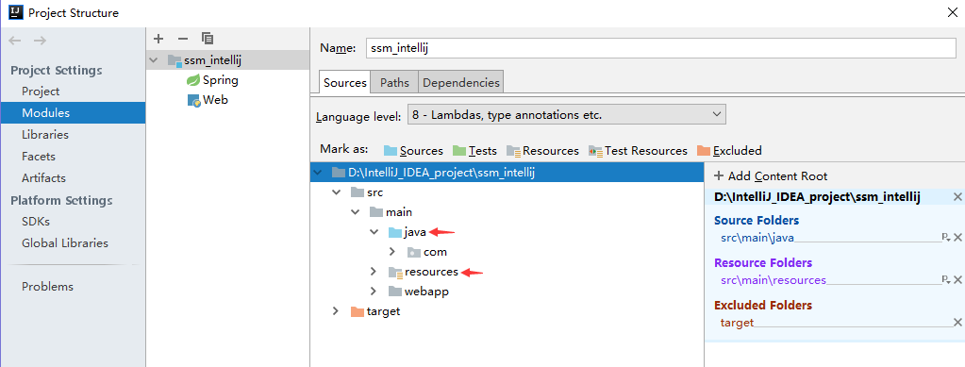
Task: Click the target excluded folder entry
Action: point(737,322)
